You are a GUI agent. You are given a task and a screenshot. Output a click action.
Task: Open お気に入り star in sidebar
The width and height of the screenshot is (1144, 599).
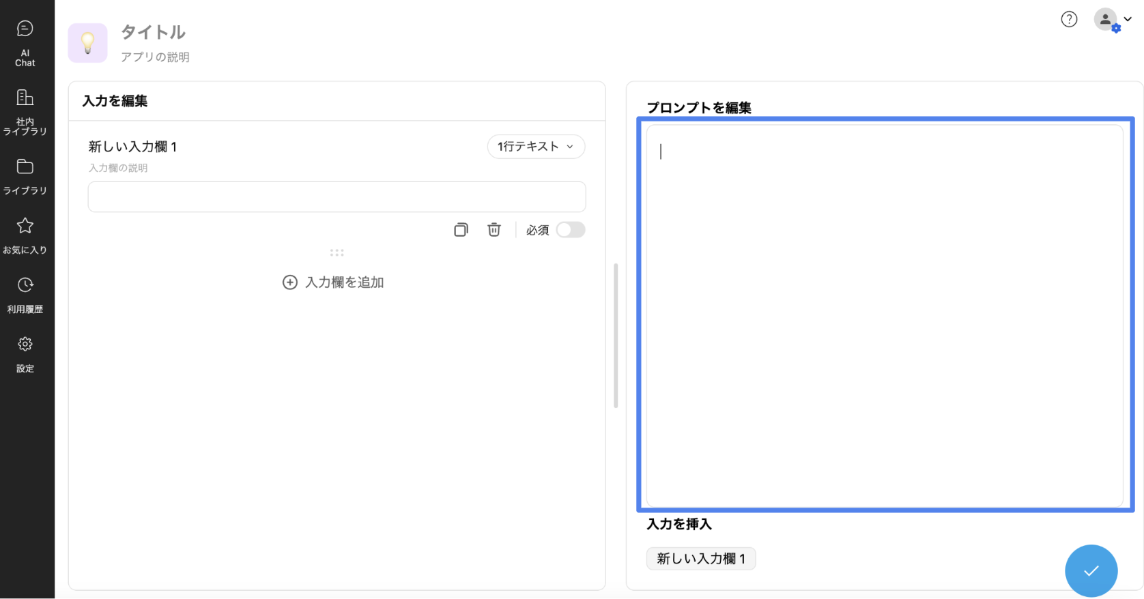tap(25, 235)
